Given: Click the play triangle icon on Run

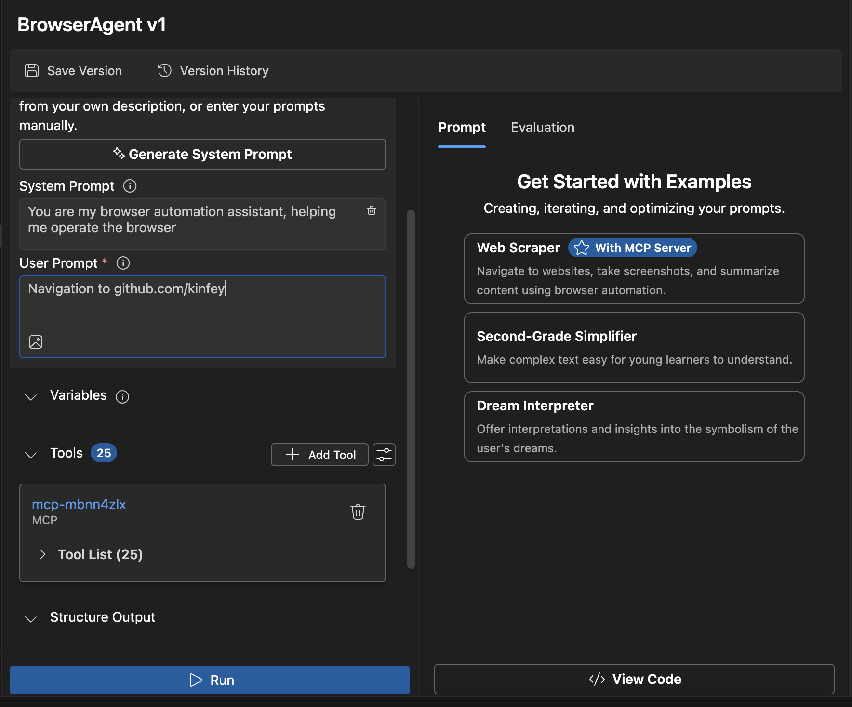Looking at the screenshot, I should [196, 680].
